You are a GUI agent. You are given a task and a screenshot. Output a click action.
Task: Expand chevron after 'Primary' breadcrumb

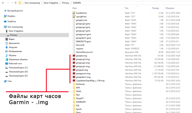(x=71, y=3)
